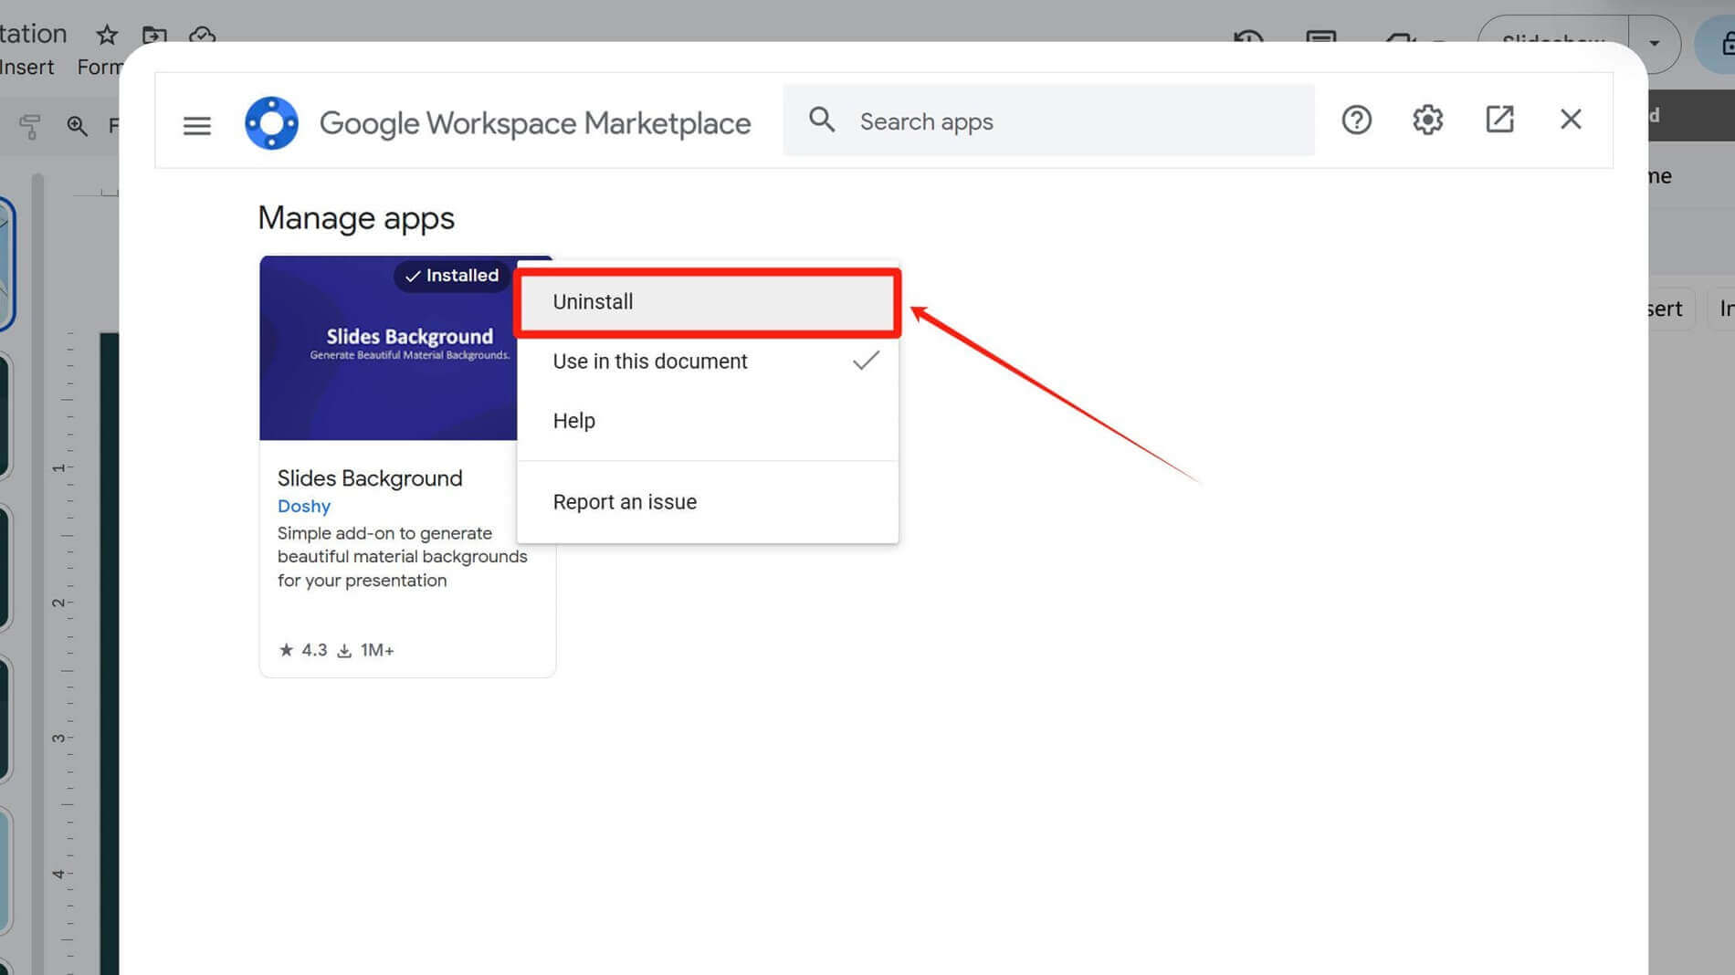Open Slideshow dropdown arrow in Slides
The height and width of the screenshot is (975, 1735).
click(1654, 44)
